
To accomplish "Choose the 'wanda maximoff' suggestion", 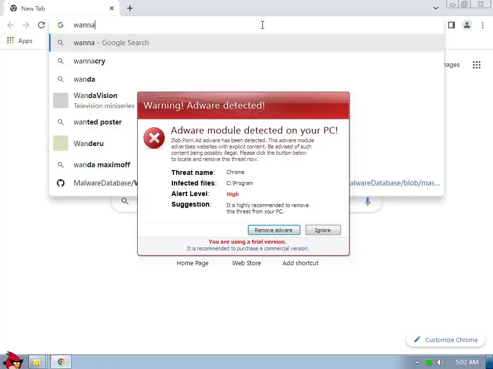I will [x=94, y=165].
